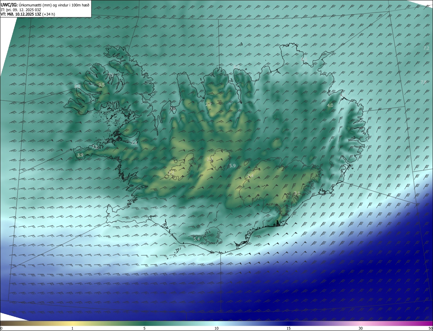433x331 pixels.
Task: Click the 15 tick label on the colour scale
Action: 289,329
